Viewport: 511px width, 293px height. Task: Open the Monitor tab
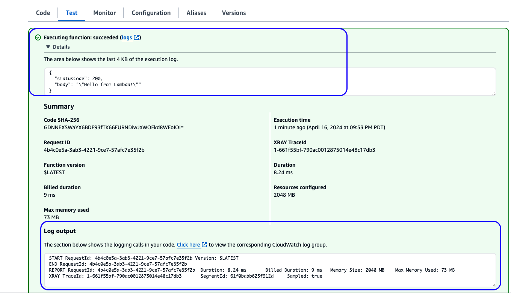click(104, 13)
